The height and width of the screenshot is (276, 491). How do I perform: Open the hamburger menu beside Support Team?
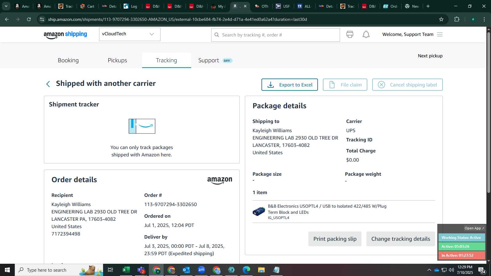(440, 34)
